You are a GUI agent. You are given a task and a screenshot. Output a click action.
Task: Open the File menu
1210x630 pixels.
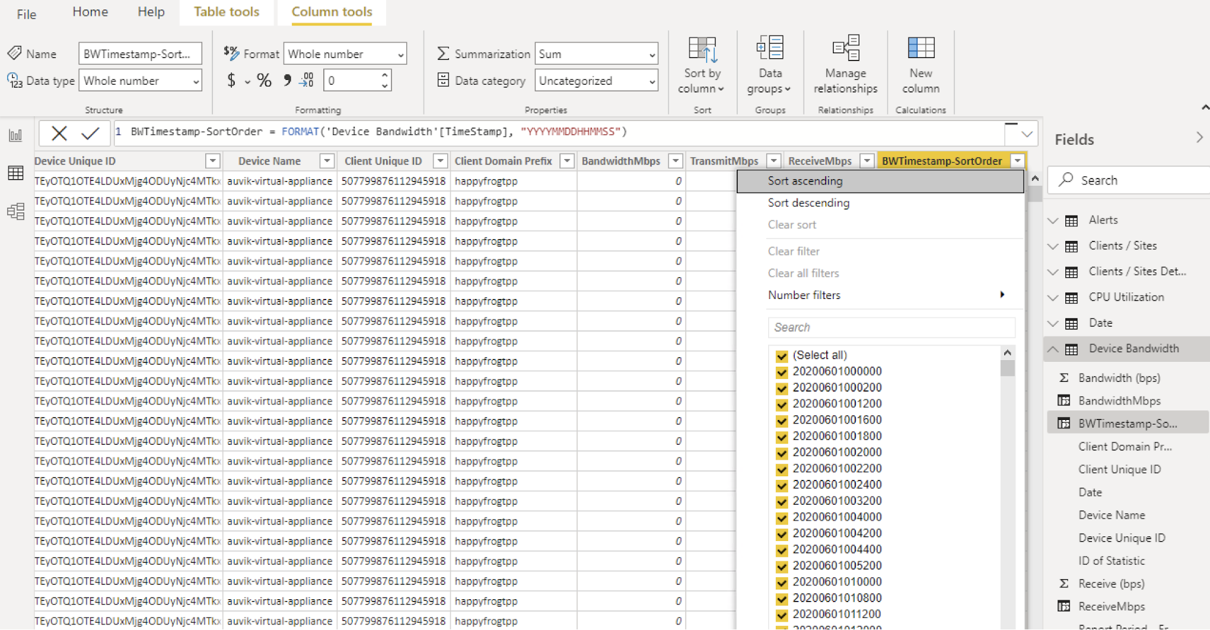point(26,14)
